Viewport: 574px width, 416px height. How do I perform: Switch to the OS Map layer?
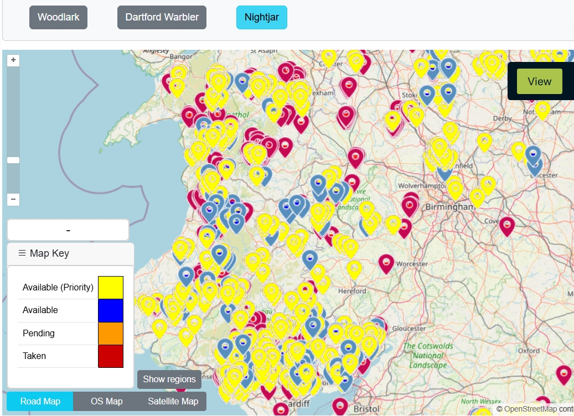click(x=106, y=402)
